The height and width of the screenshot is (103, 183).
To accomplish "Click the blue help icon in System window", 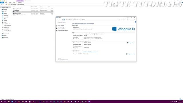I will (135, 22).
